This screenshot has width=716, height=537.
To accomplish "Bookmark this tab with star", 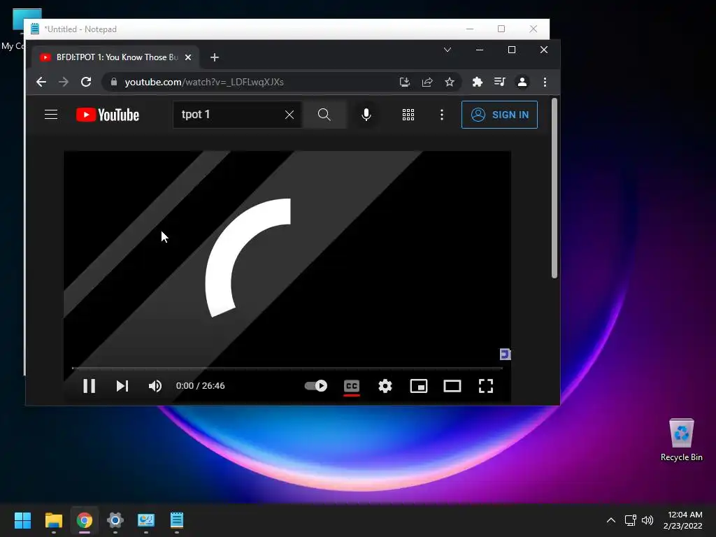I will click(450, 82).
